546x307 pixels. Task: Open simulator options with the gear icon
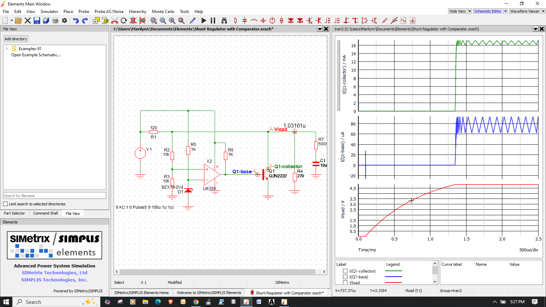coord(64,20)
